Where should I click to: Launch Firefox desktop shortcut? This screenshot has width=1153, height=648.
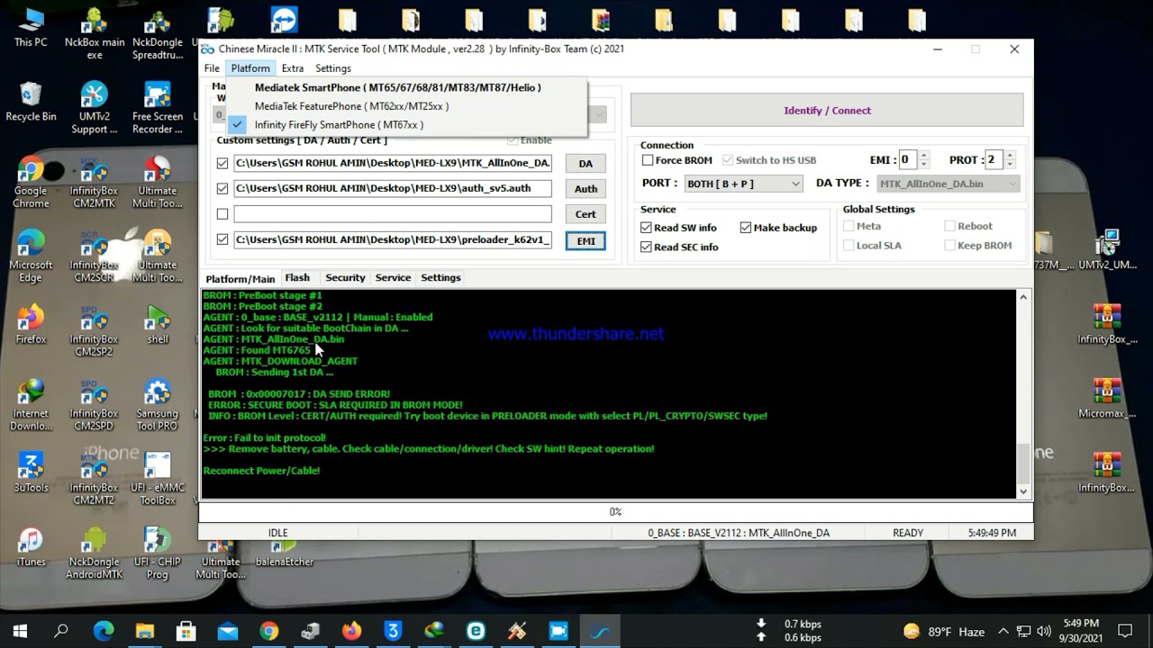tap(31, 324)
